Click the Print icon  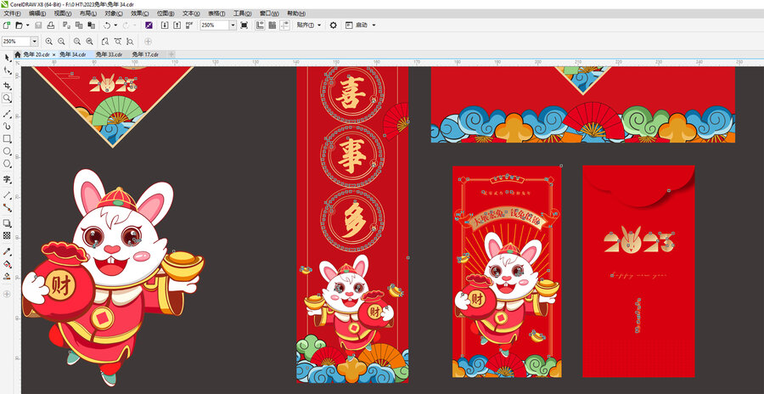(50, 25)
